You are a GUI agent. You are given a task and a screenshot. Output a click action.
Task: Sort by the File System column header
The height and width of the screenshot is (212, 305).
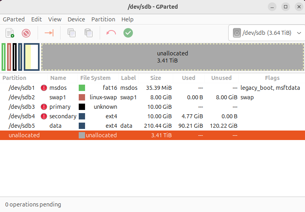95,78
